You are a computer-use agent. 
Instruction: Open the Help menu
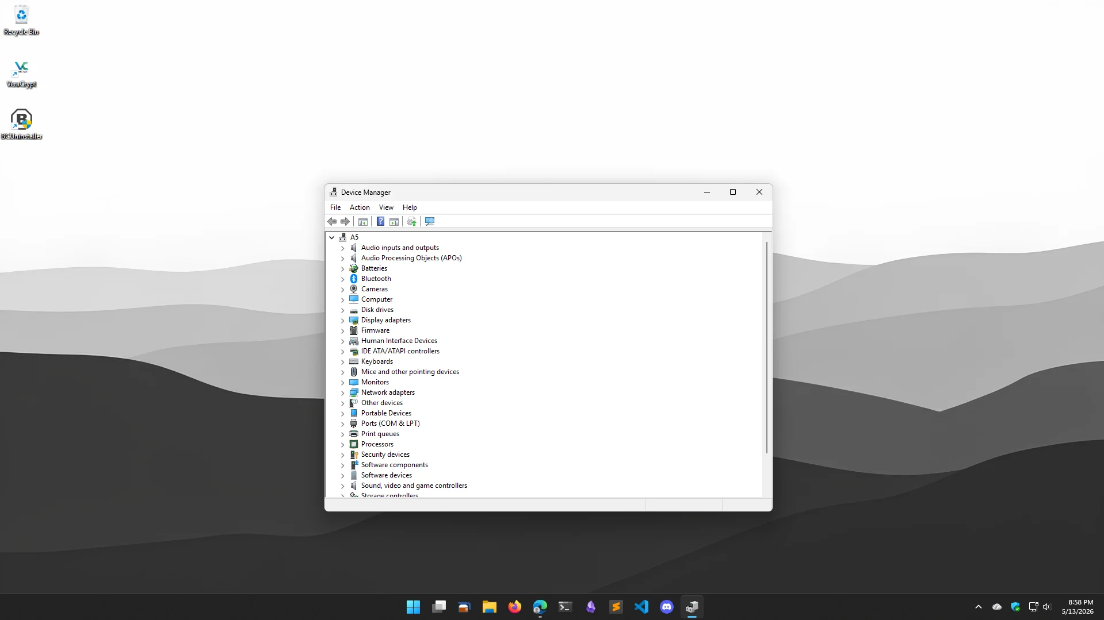point(410,207)
